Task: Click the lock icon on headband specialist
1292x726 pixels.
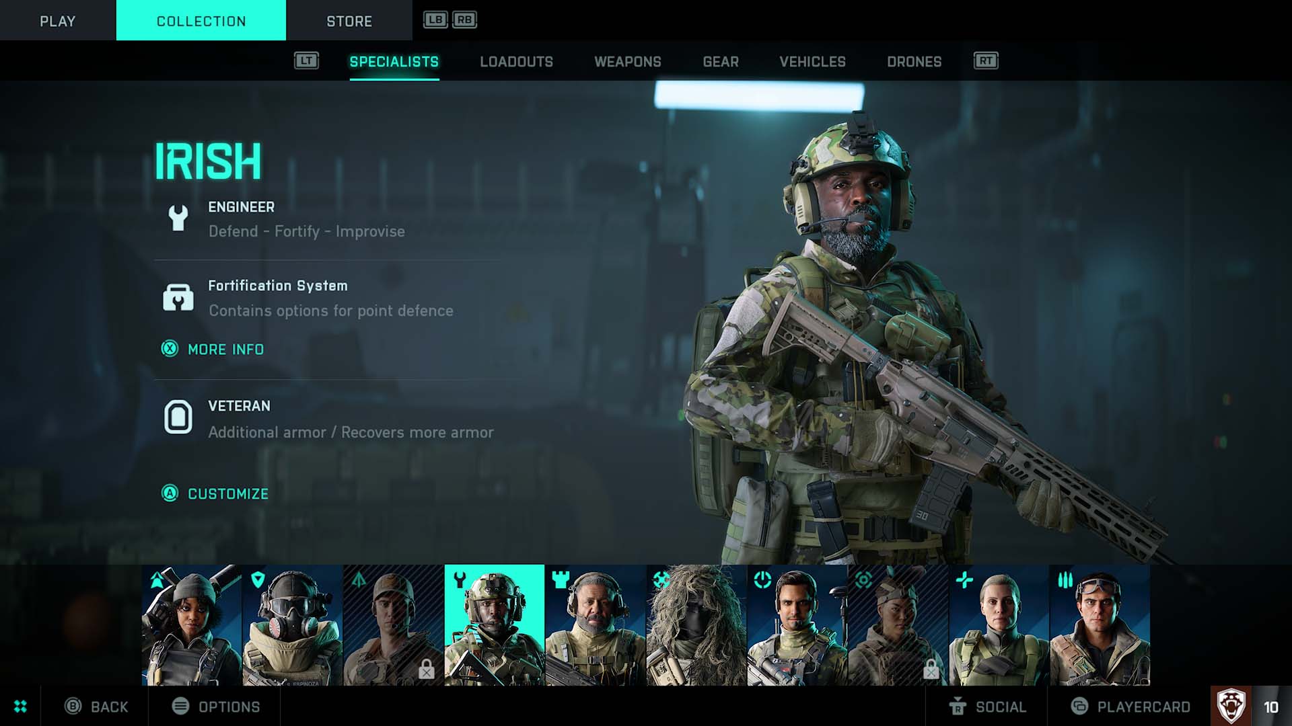Action: (931, 669)
